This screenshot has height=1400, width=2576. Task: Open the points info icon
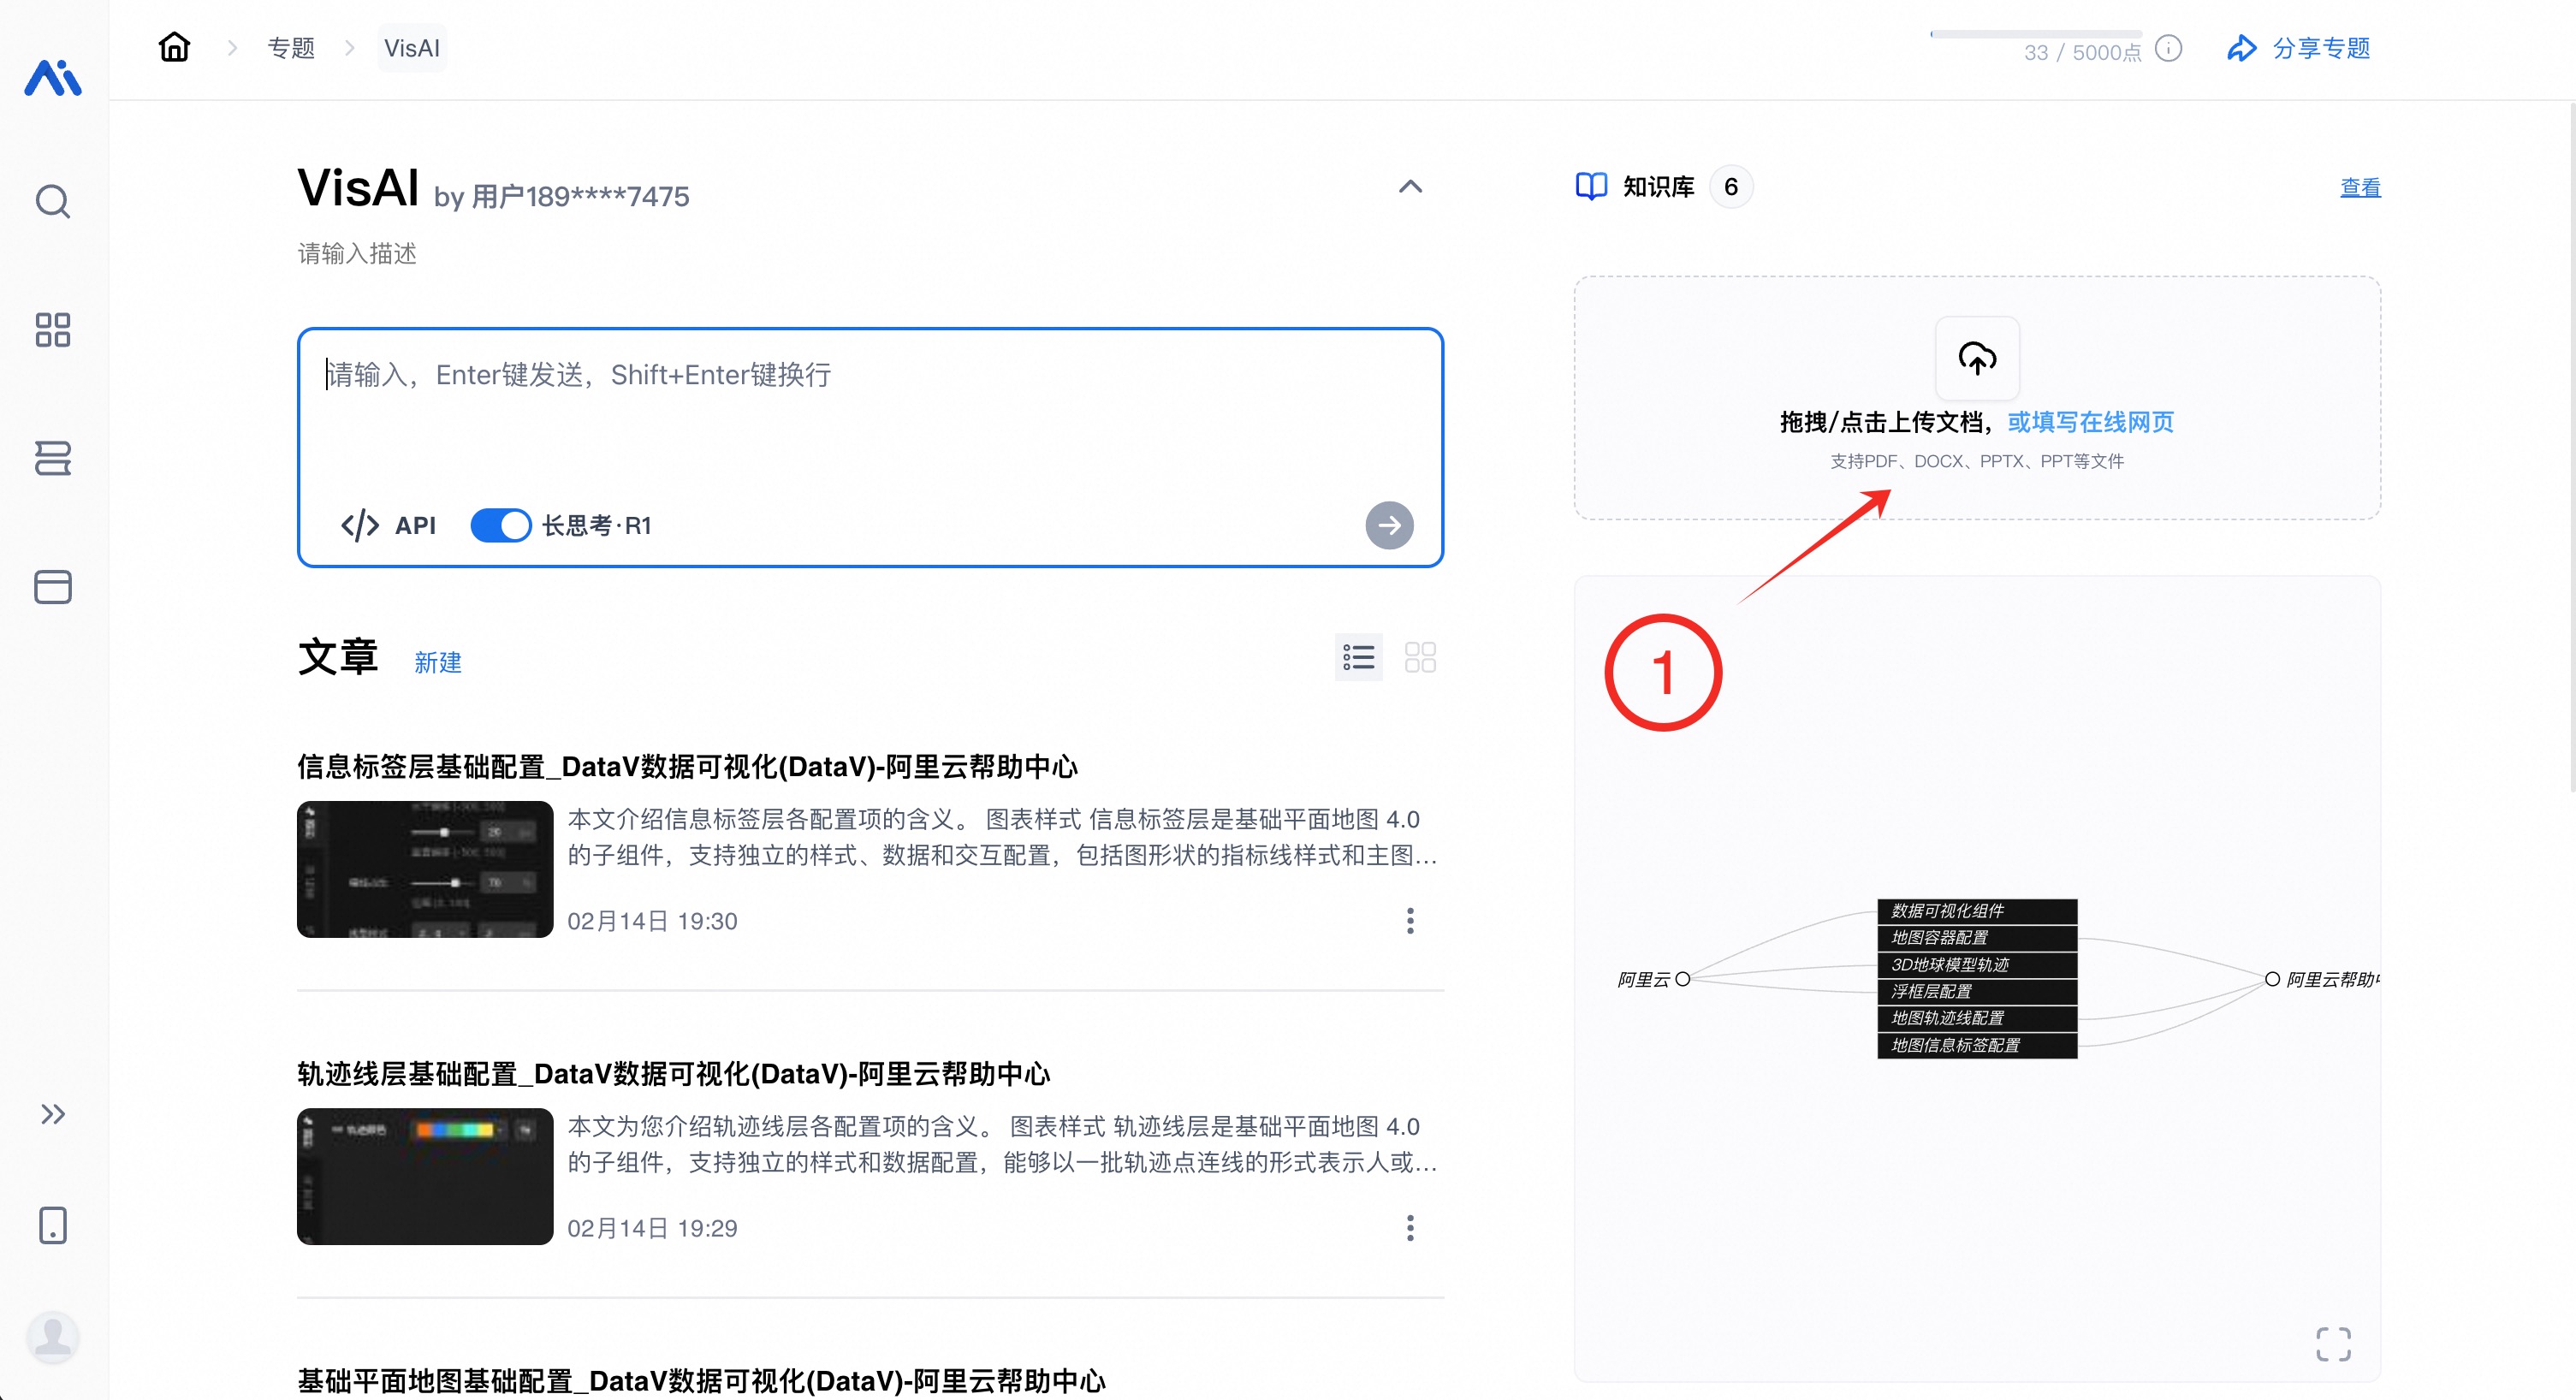pos(2168,48)
